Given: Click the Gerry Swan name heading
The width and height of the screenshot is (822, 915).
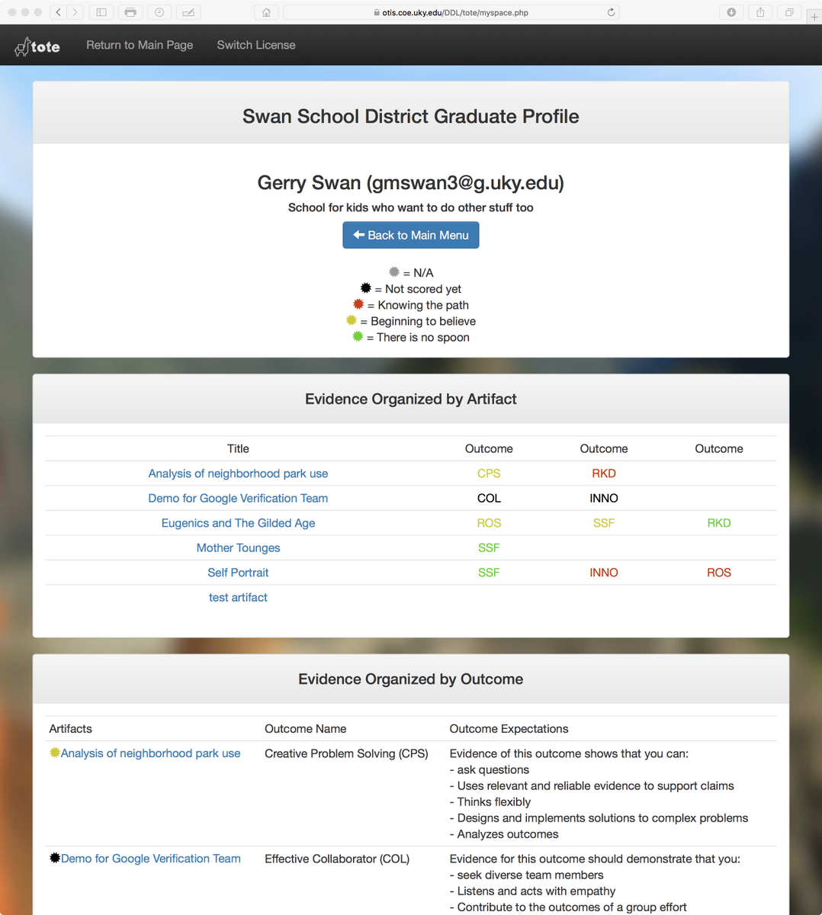Looking at the screenshot, I should (x=411, y=183).
